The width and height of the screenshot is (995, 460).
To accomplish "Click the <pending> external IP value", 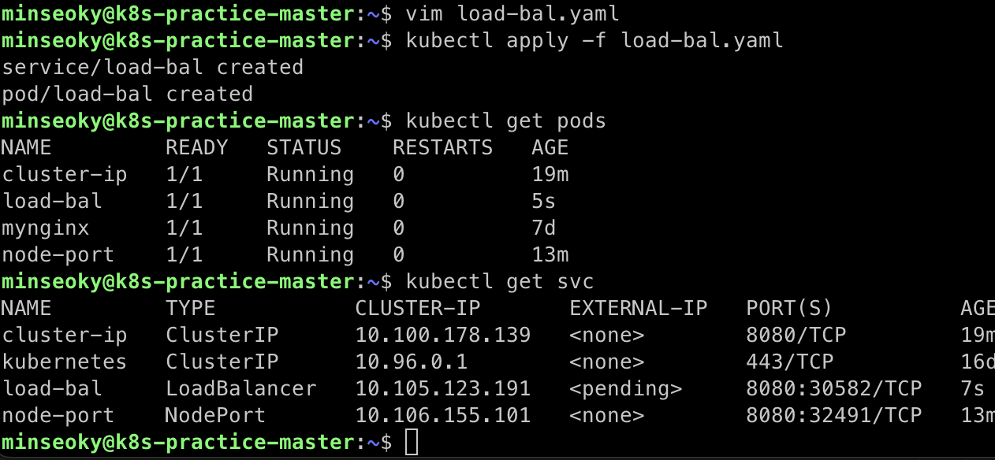I will [626, 388].
